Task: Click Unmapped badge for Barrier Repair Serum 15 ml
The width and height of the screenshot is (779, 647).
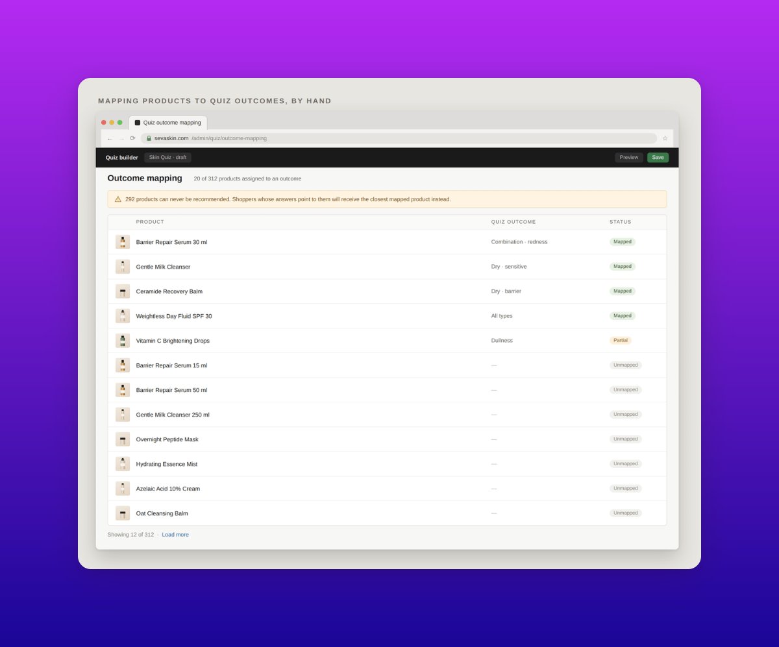Action: (626, 365)
